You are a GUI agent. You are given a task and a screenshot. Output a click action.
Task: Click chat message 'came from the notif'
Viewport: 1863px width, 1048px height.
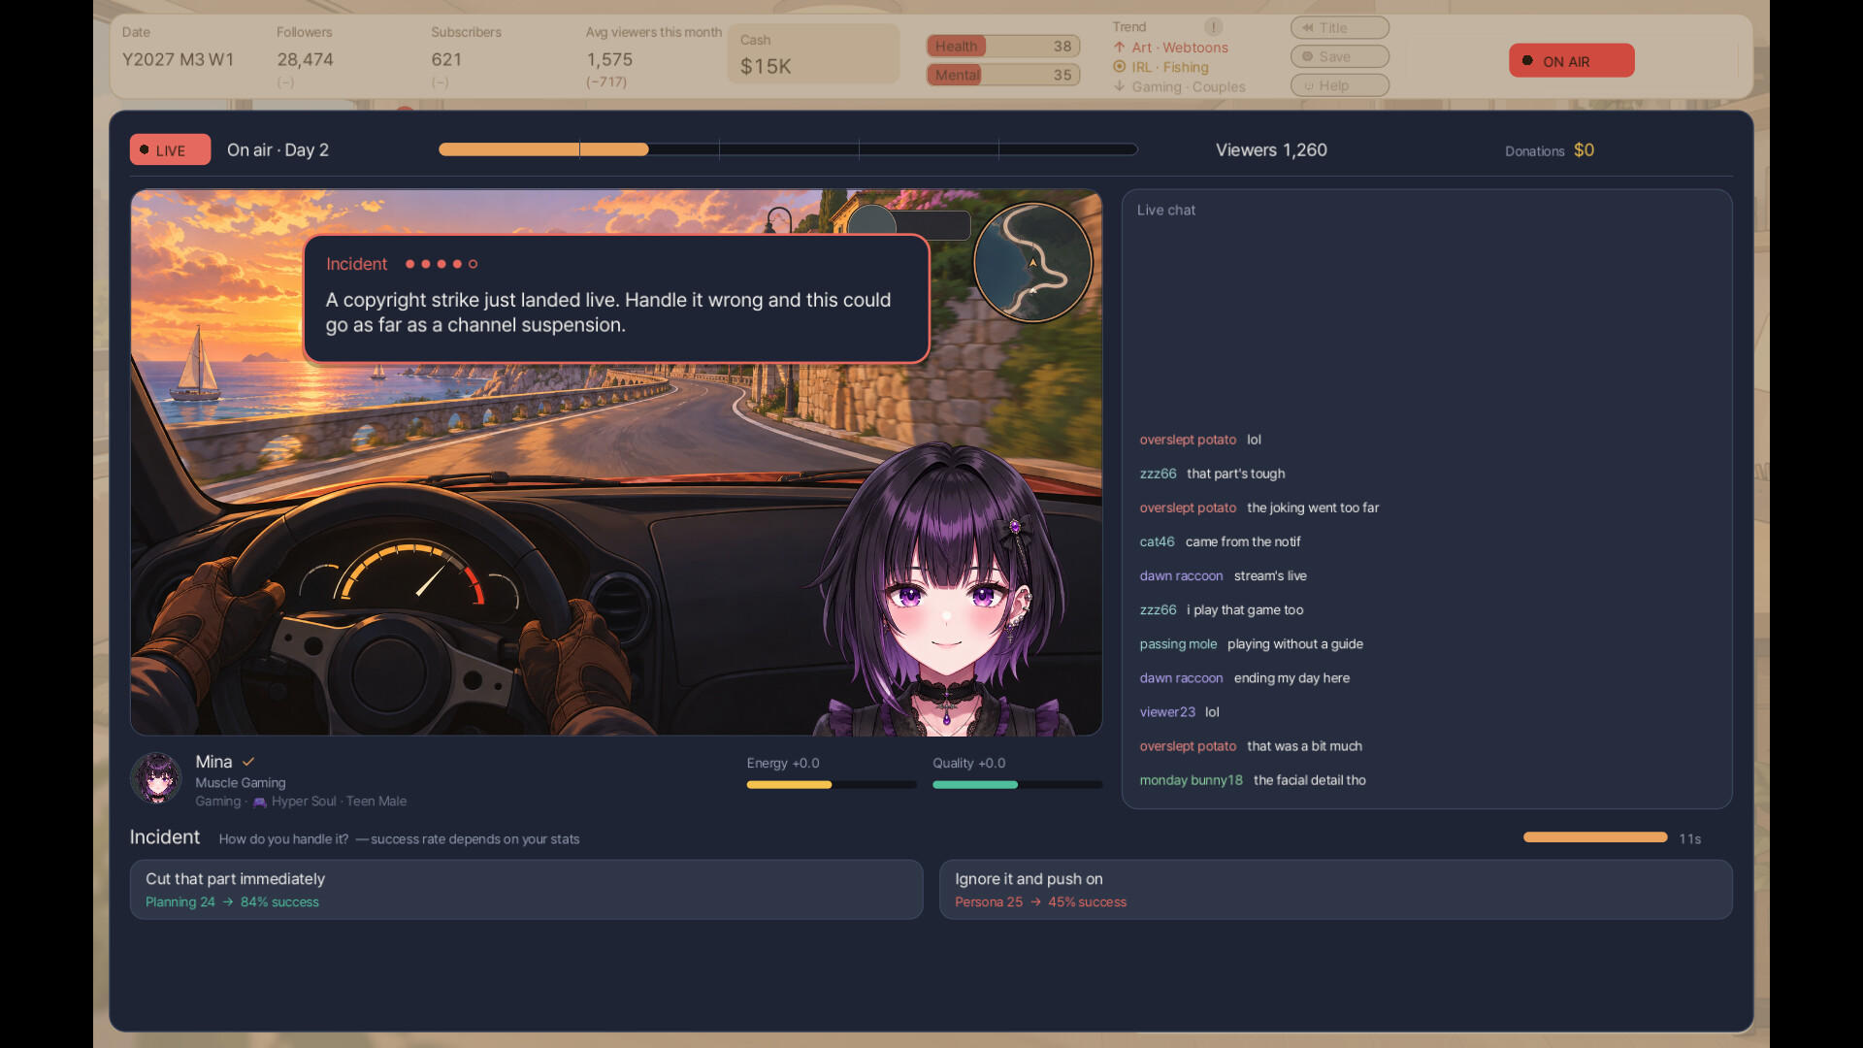tap(1243, 541)
